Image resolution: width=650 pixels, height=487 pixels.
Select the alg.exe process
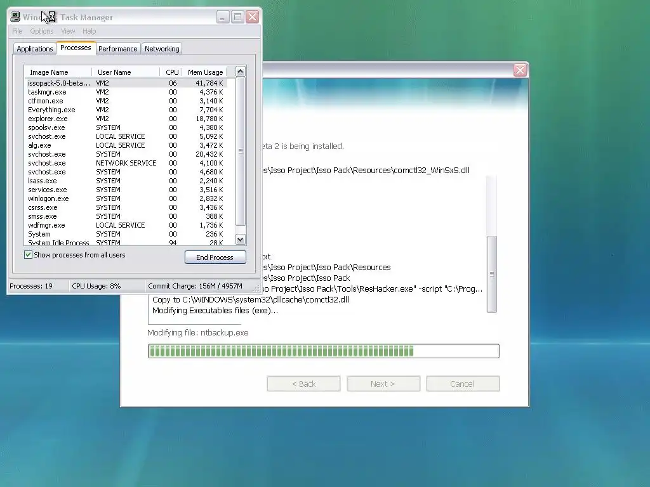(126, 145)
